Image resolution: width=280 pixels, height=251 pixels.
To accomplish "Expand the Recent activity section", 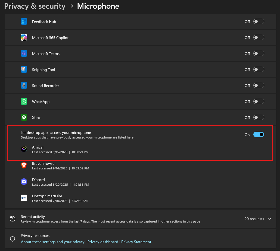I will (270, 218).
